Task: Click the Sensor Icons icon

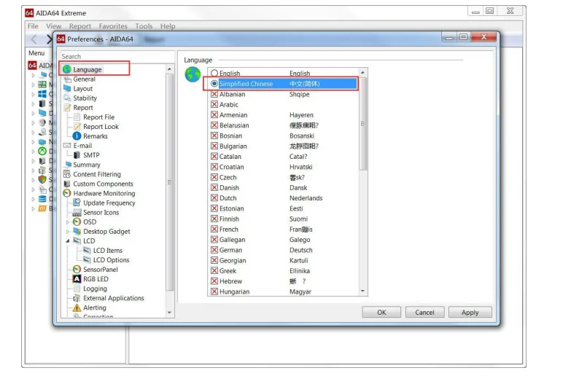Action: tap(77, 212)
